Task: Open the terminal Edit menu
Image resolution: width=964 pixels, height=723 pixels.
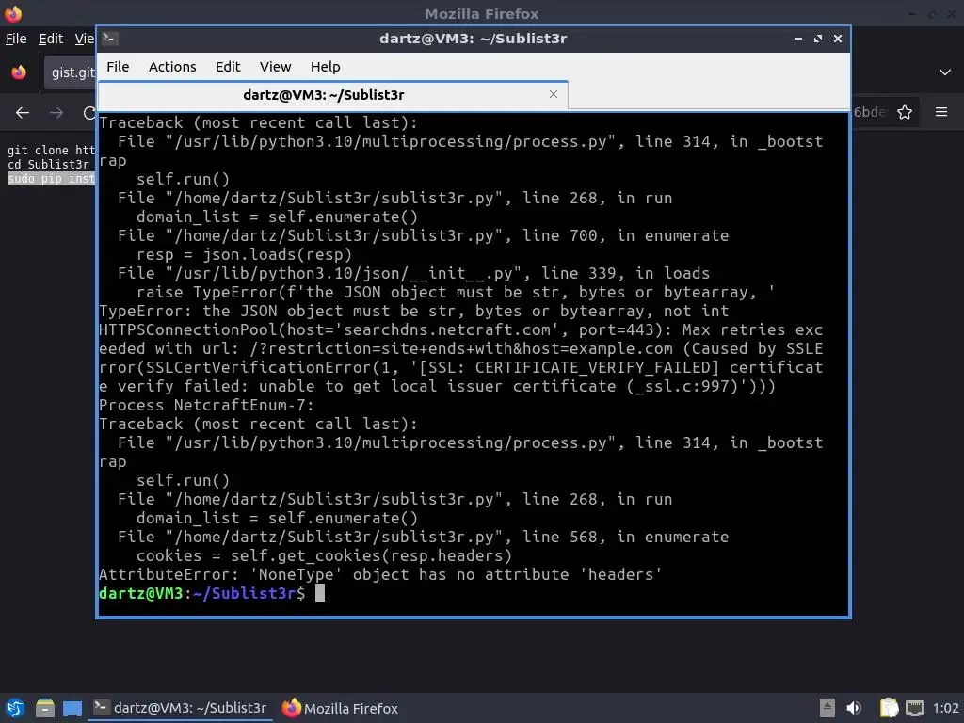Action: [228, 67]
